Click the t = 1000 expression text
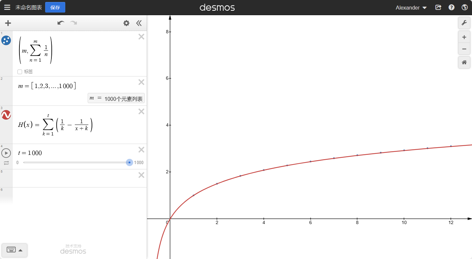 [x=30, y=153]
